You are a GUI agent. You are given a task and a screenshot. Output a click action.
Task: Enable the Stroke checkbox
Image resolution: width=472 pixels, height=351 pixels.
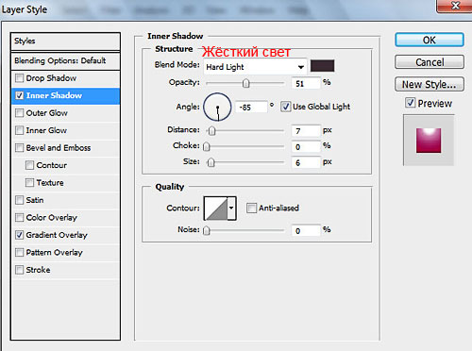tap(20, 270)
